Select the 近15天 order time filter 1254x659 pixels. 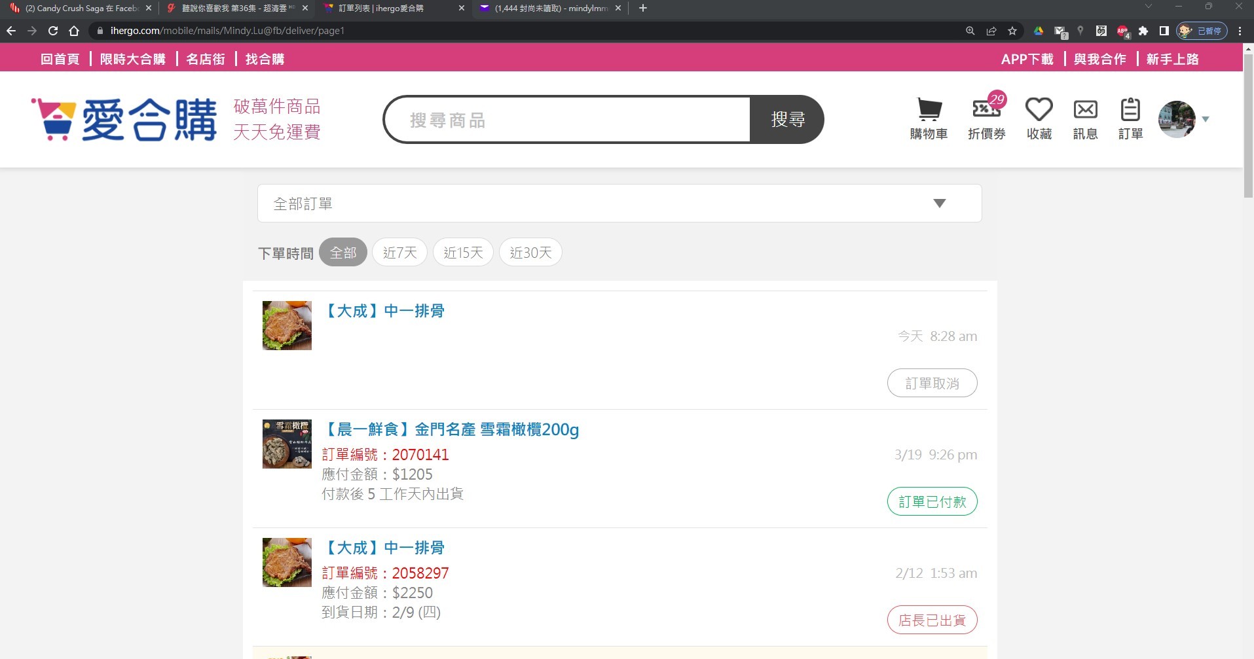pos(463,253)
